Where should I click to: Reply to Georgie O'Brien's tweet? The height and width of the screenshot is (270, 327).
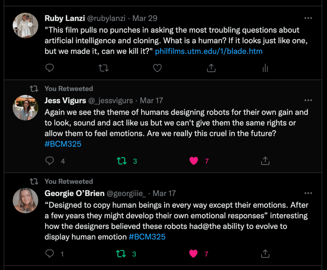tap(49, 254)
